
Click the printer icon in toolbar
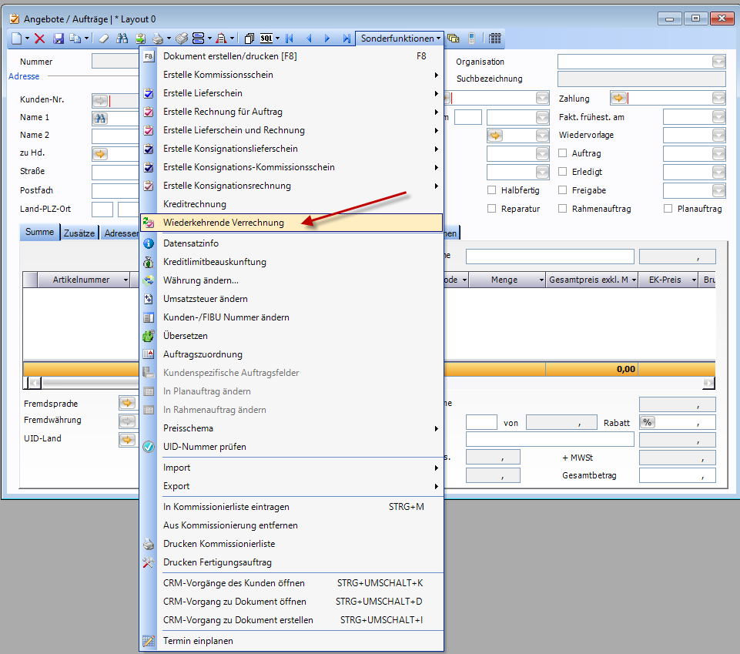[157, 39]
